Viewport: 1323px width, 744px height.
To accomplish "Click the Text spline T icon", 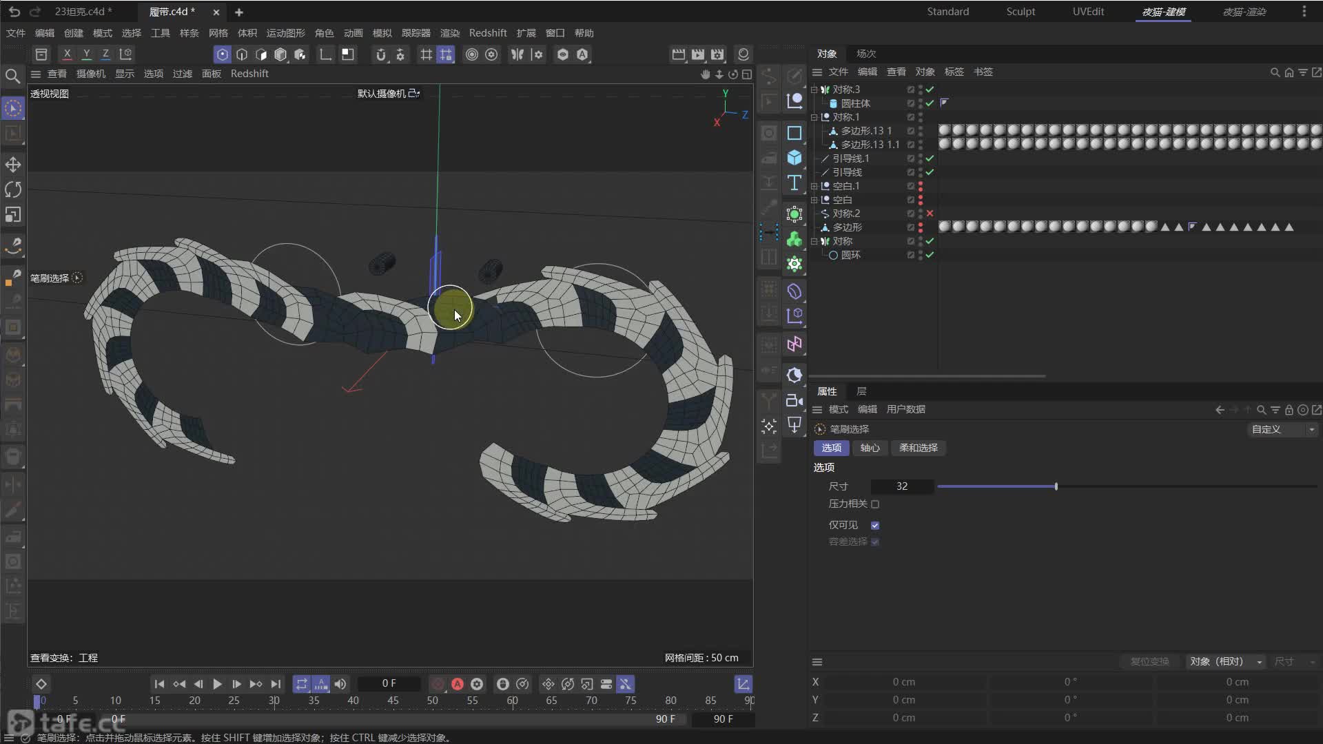I will point(794,183).
